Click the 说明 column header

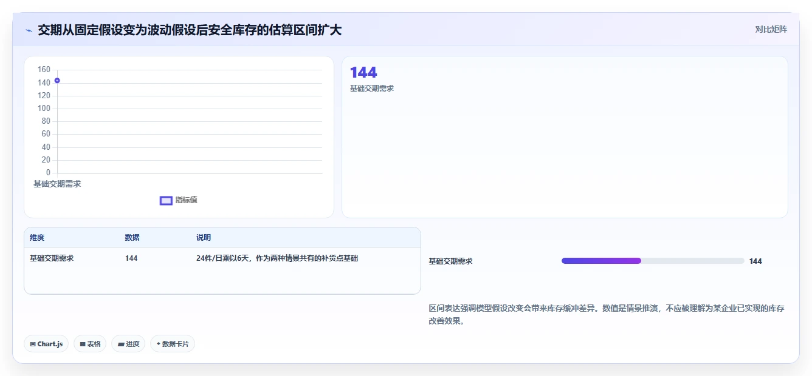point(204,238)
